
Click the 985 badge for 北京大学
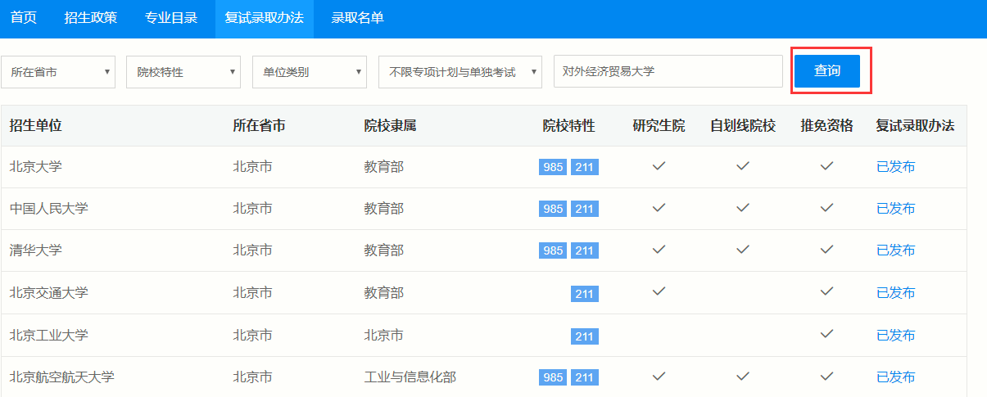point(553,167)
